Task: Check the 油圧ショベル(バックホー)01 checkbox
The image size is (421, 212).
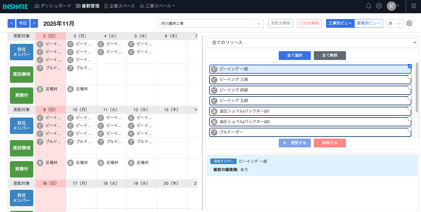Action: [410, 108]
